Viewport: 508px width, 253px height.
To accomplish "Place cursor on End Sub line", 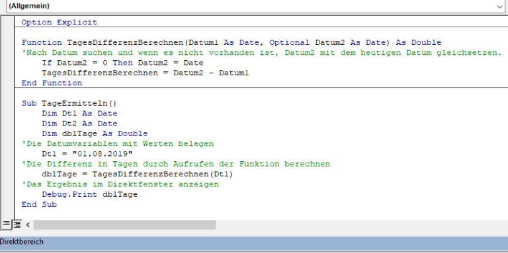I will 39,205.
